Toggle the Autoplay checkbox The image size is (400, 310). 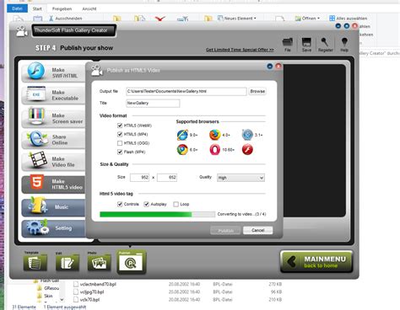pyautogui.click(x=146, y=204)
